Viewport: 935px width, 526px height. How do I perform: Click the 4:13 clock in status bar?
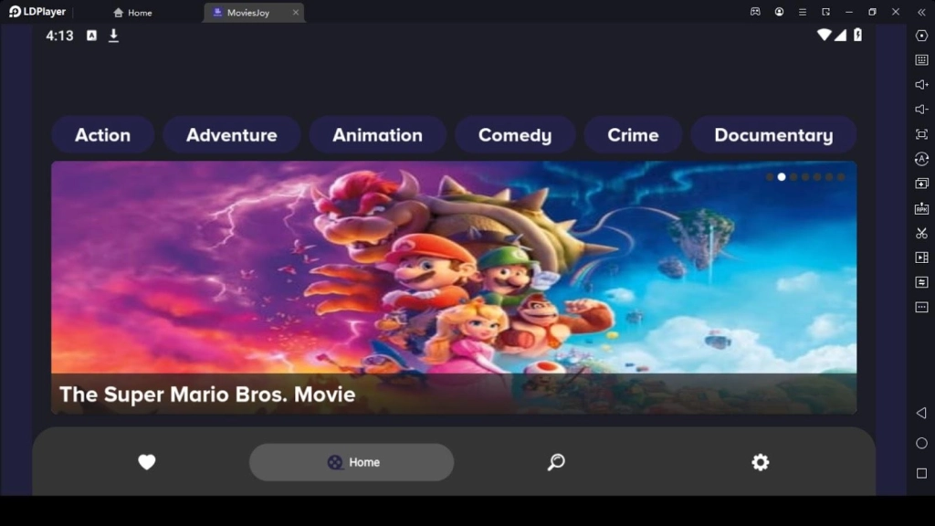point(59,36)
